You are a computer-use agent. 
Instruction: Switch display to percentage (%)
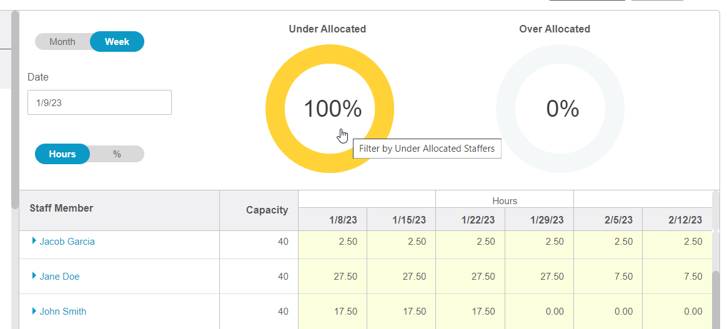coord(117,154)
